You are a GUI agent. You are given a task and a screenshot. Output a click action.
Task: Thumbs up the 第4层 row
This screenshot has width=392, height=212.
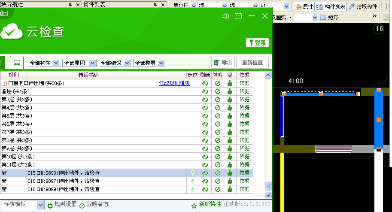click(x=230, y=108)
